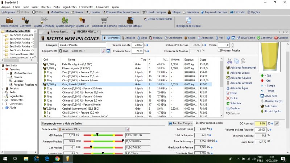
Task: Open the BIAB - Panela 35L equipment dropdown
Action: point(79,51)
